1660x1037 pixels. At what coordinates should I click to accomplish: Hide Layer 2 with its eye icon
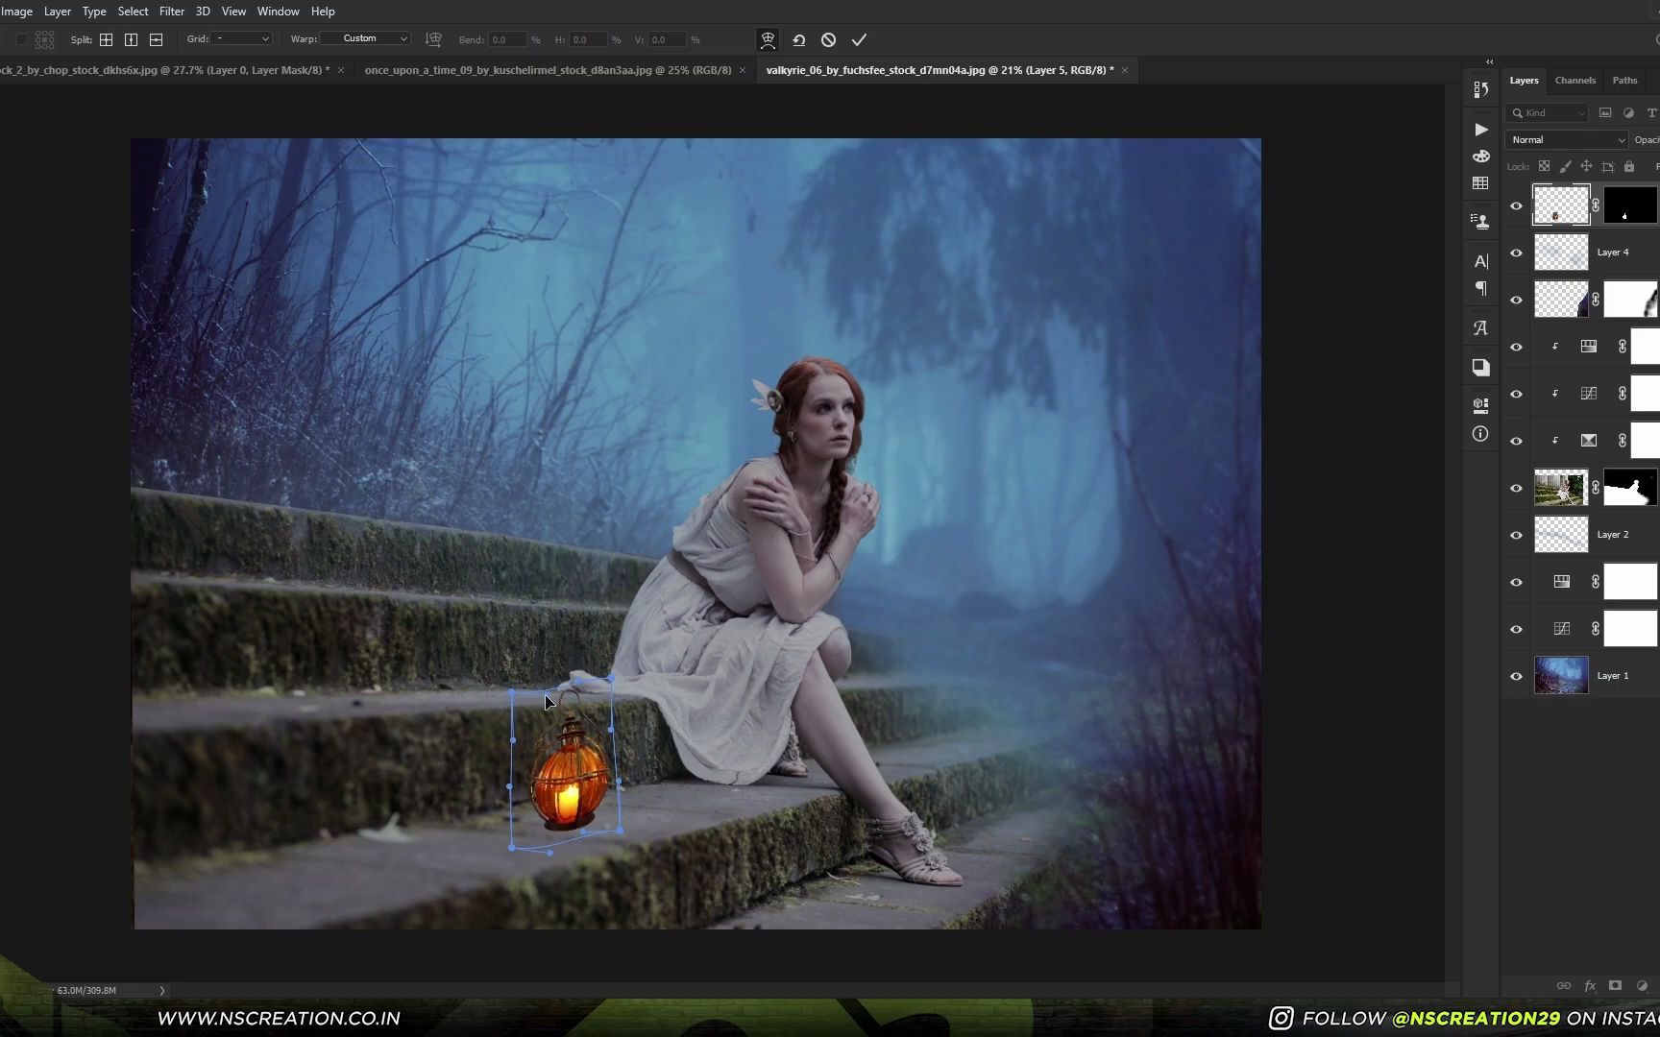tap(1516, 535)
